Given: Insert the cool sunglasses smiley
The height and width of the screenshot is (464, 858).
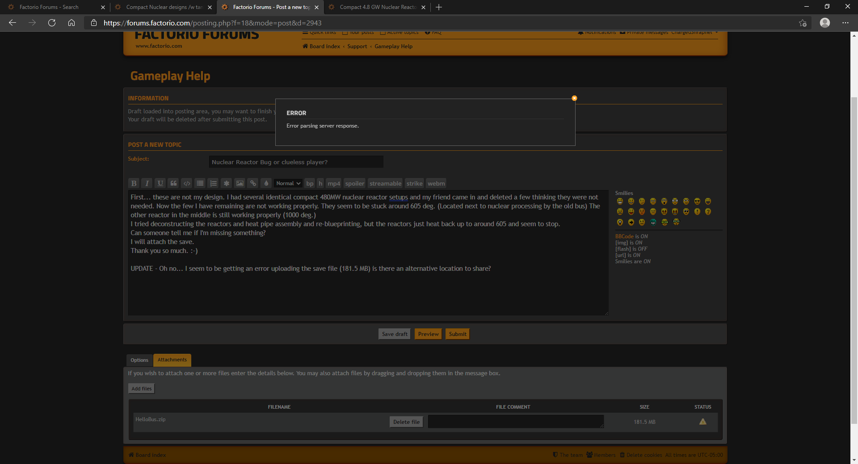Looking at the screenshot, I should coord(697,201).
